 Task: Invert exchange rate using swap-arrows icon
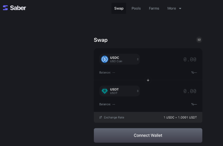101,117
